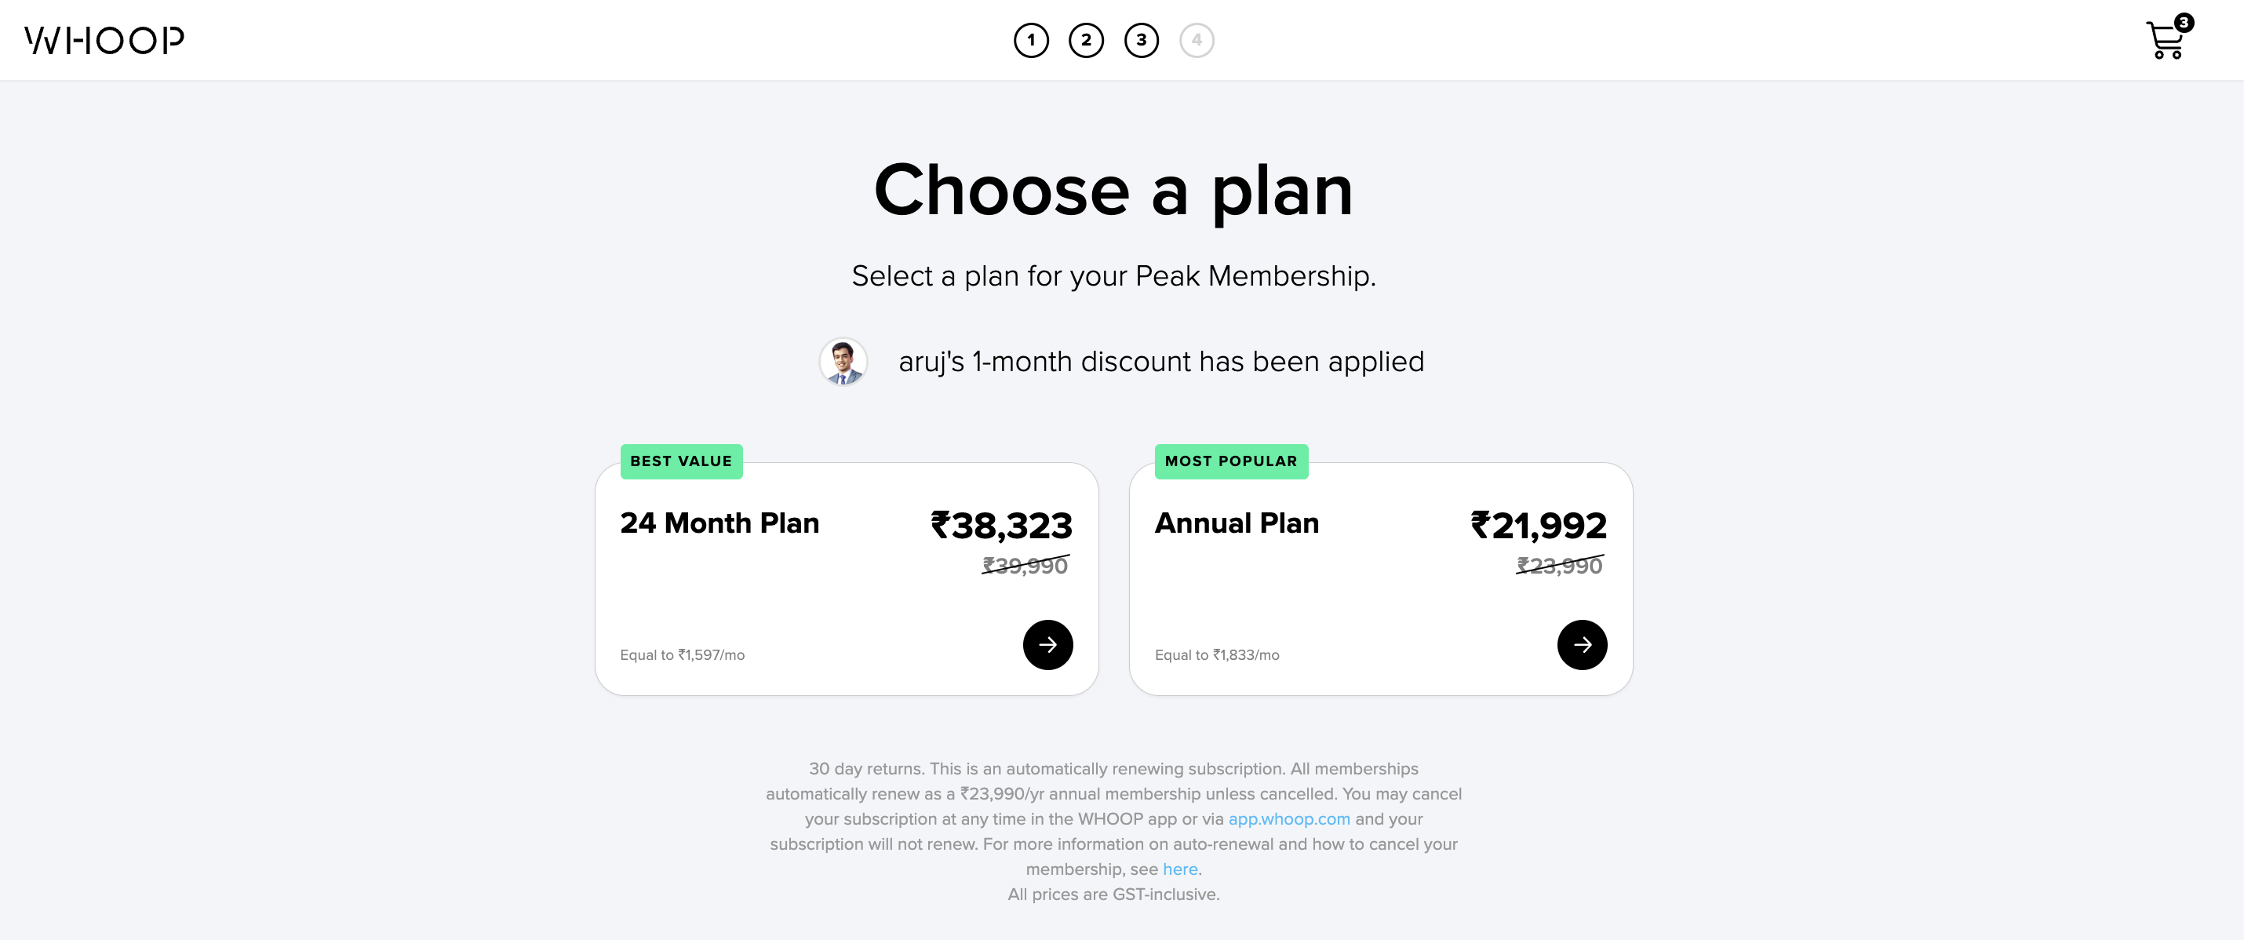Go back to step 2
This screenshot has width=2244, height=940.
point(1085,40)
